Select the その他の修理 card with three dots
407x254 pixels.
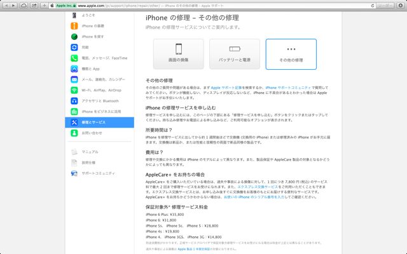[x=291, y=54]
